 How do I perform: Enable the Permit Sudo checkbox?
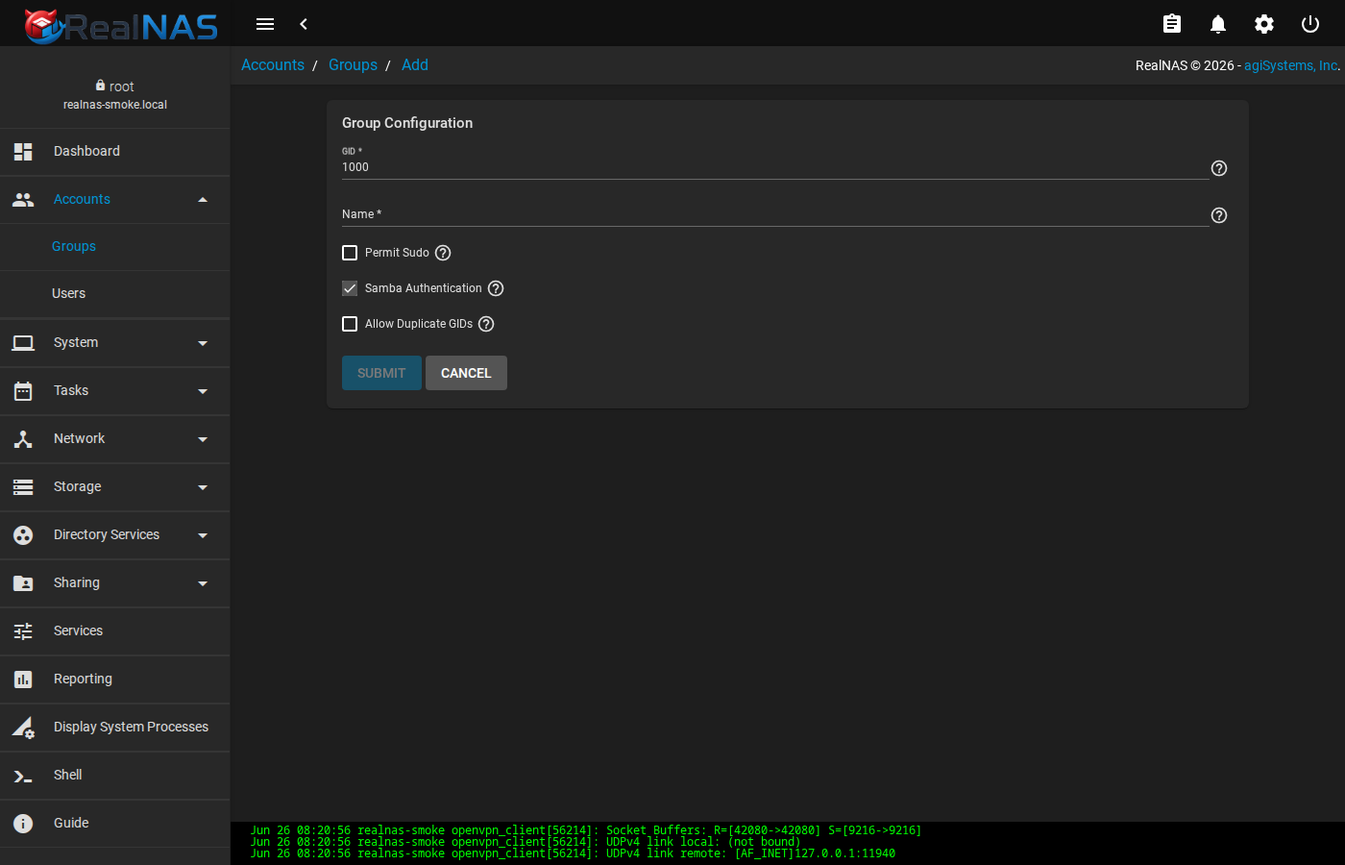pyautogui.click(x=350, y=253)
